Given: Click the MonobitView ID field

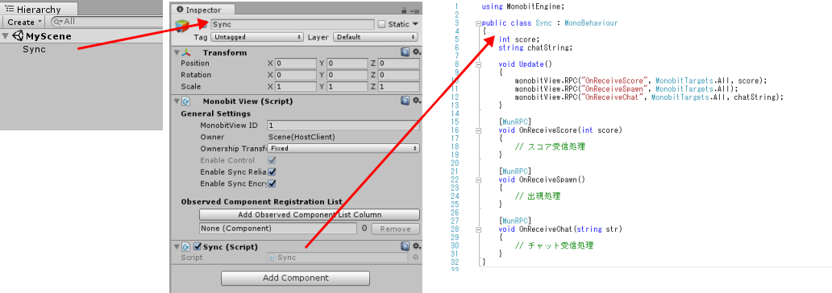Looking at the screenshot, I should (343, 126).
